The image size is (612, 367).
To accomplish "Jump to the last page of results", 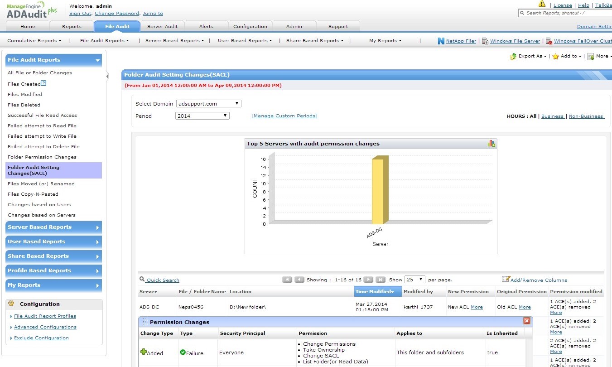I will pos(381,280).
